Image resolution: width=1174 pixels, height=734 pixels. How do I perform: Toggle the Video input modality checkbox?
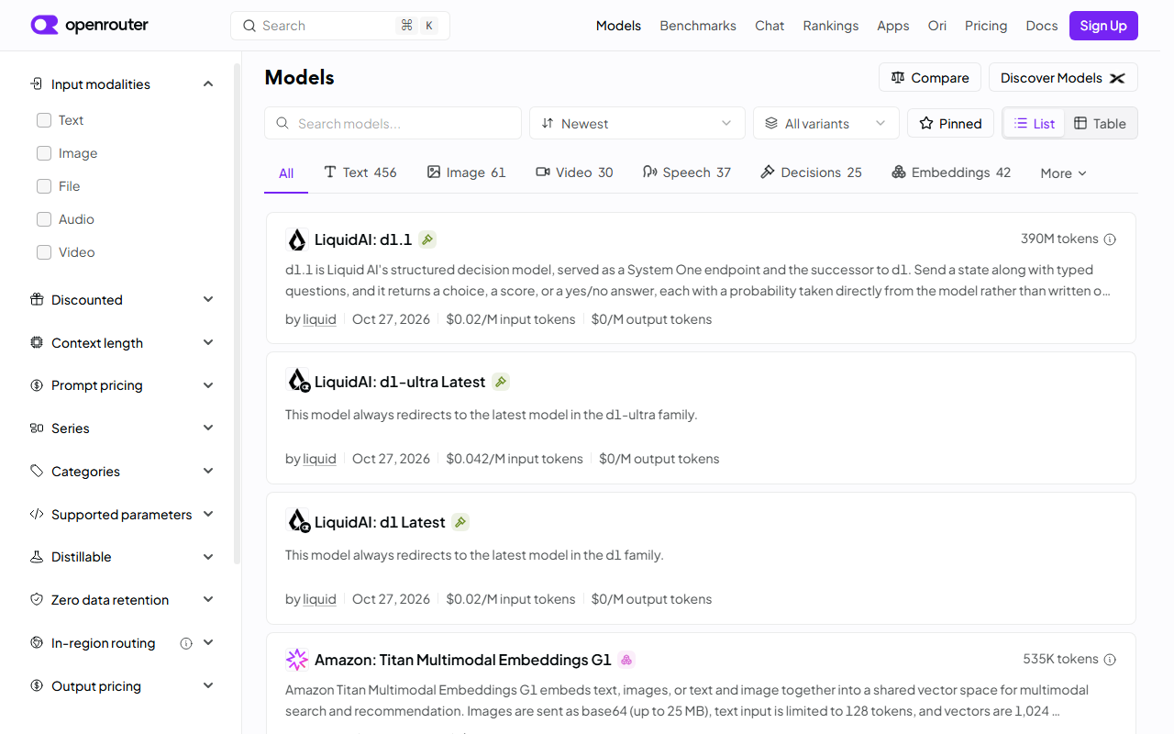[44, 252]
